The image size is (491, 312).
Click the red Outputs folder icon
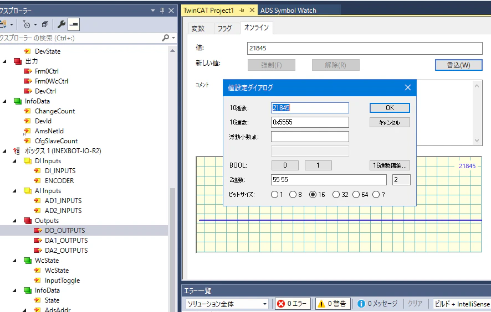click(x=28, y=221)
